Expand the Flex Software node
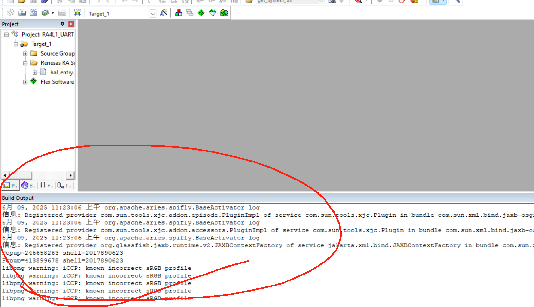 point(25,82)
